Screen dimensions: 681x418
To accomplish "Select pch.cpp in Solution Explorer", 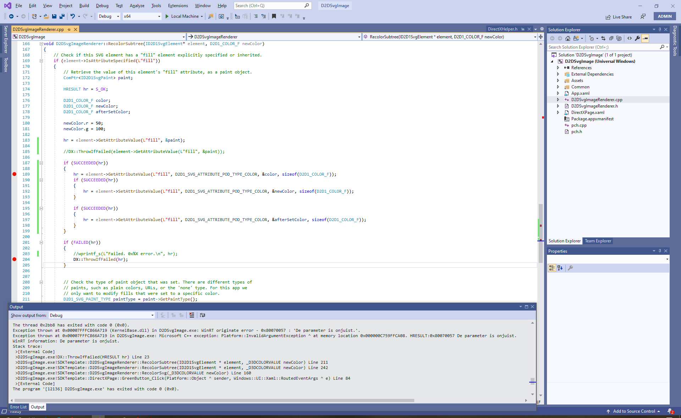I will [x=578, y=125].
